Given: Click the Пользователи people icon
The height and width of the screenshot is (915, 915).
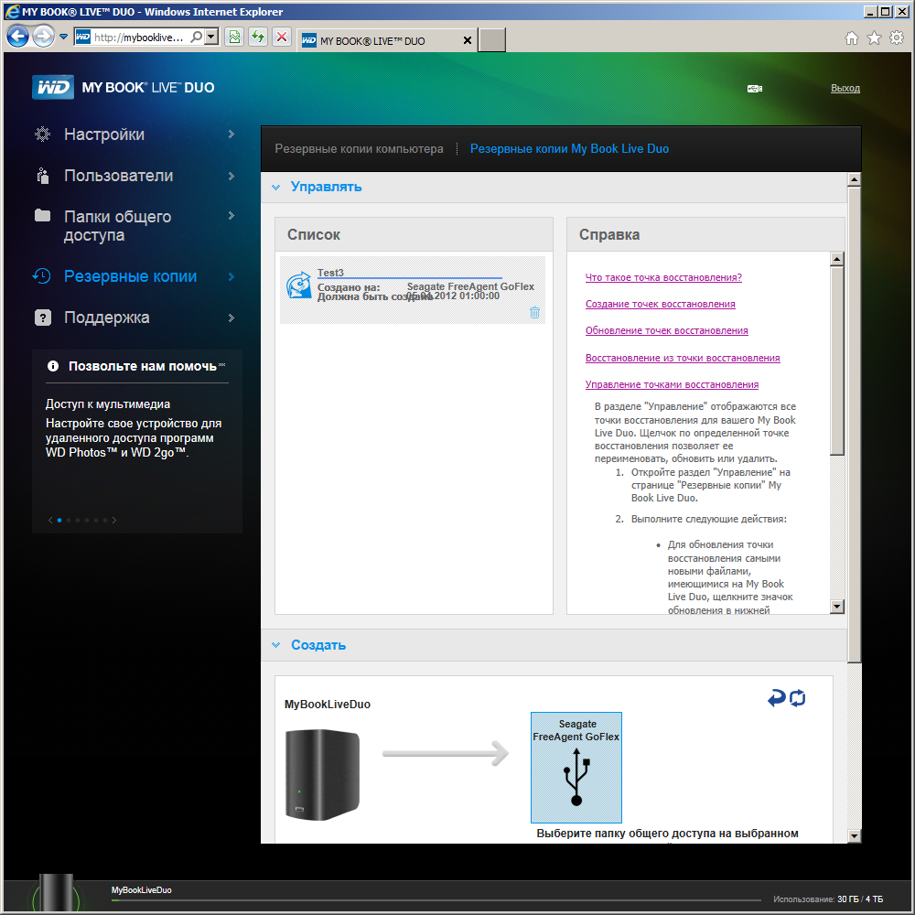Looking at the screenshot, I should click(43, 176).
